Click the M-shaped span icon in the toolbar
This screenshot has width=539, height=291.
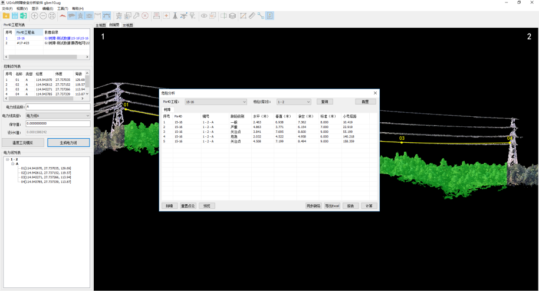point(98,16)
